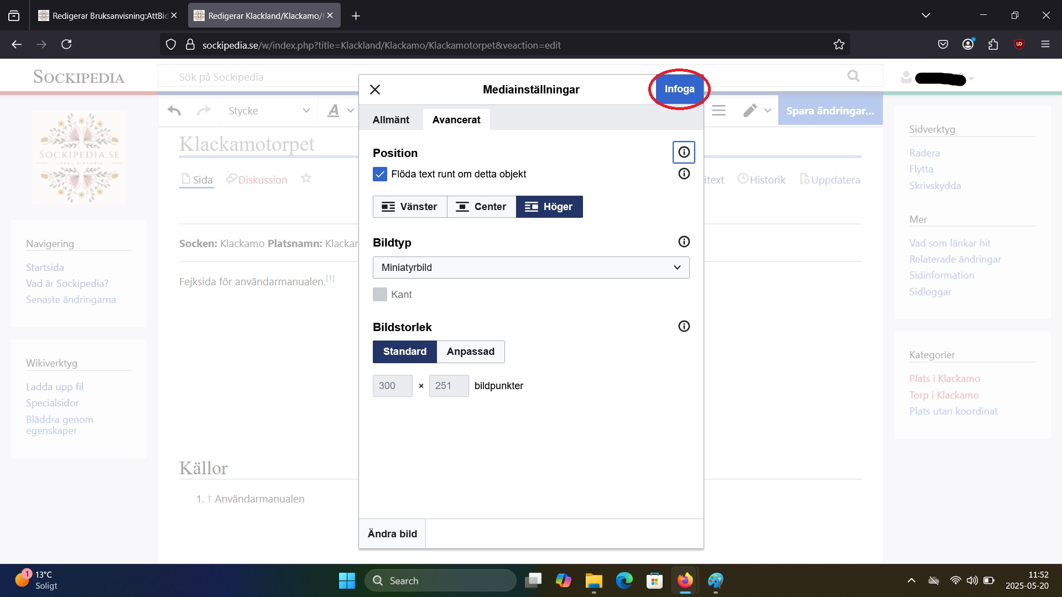Viewport: 1062px width, 597px height.
Task: Click the Bildstorlek info icon
Action: tap(684, 326)
